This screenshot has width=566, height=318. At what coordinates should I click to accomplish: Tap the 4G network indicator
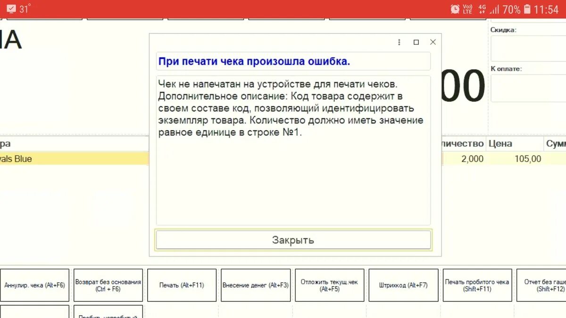(482, 9)
